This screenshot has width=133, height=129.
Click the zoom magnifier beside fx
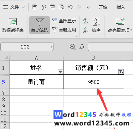pos(73,47)
